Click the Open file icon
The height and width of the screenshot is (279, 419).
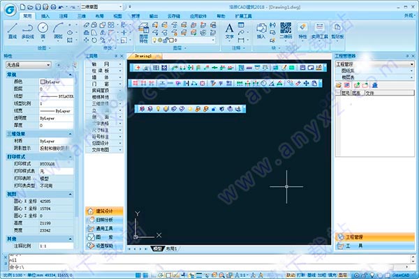tap(31, 7)
